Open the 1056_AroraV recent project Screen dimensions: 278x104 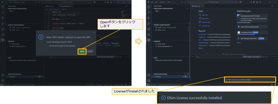point(203,46)
